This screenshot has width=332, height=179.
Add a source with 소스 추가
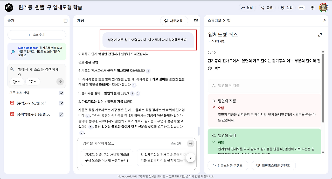click(37, 35)
